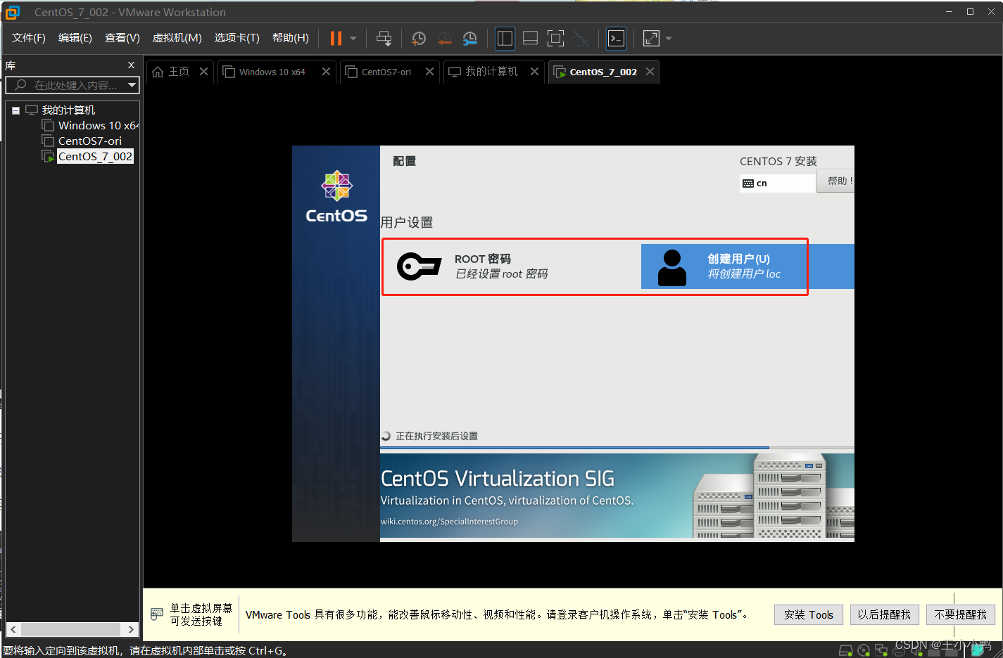The image size is (1003, 658).
Task: Click the stretch guest display icon
Action: click(652, 39)
